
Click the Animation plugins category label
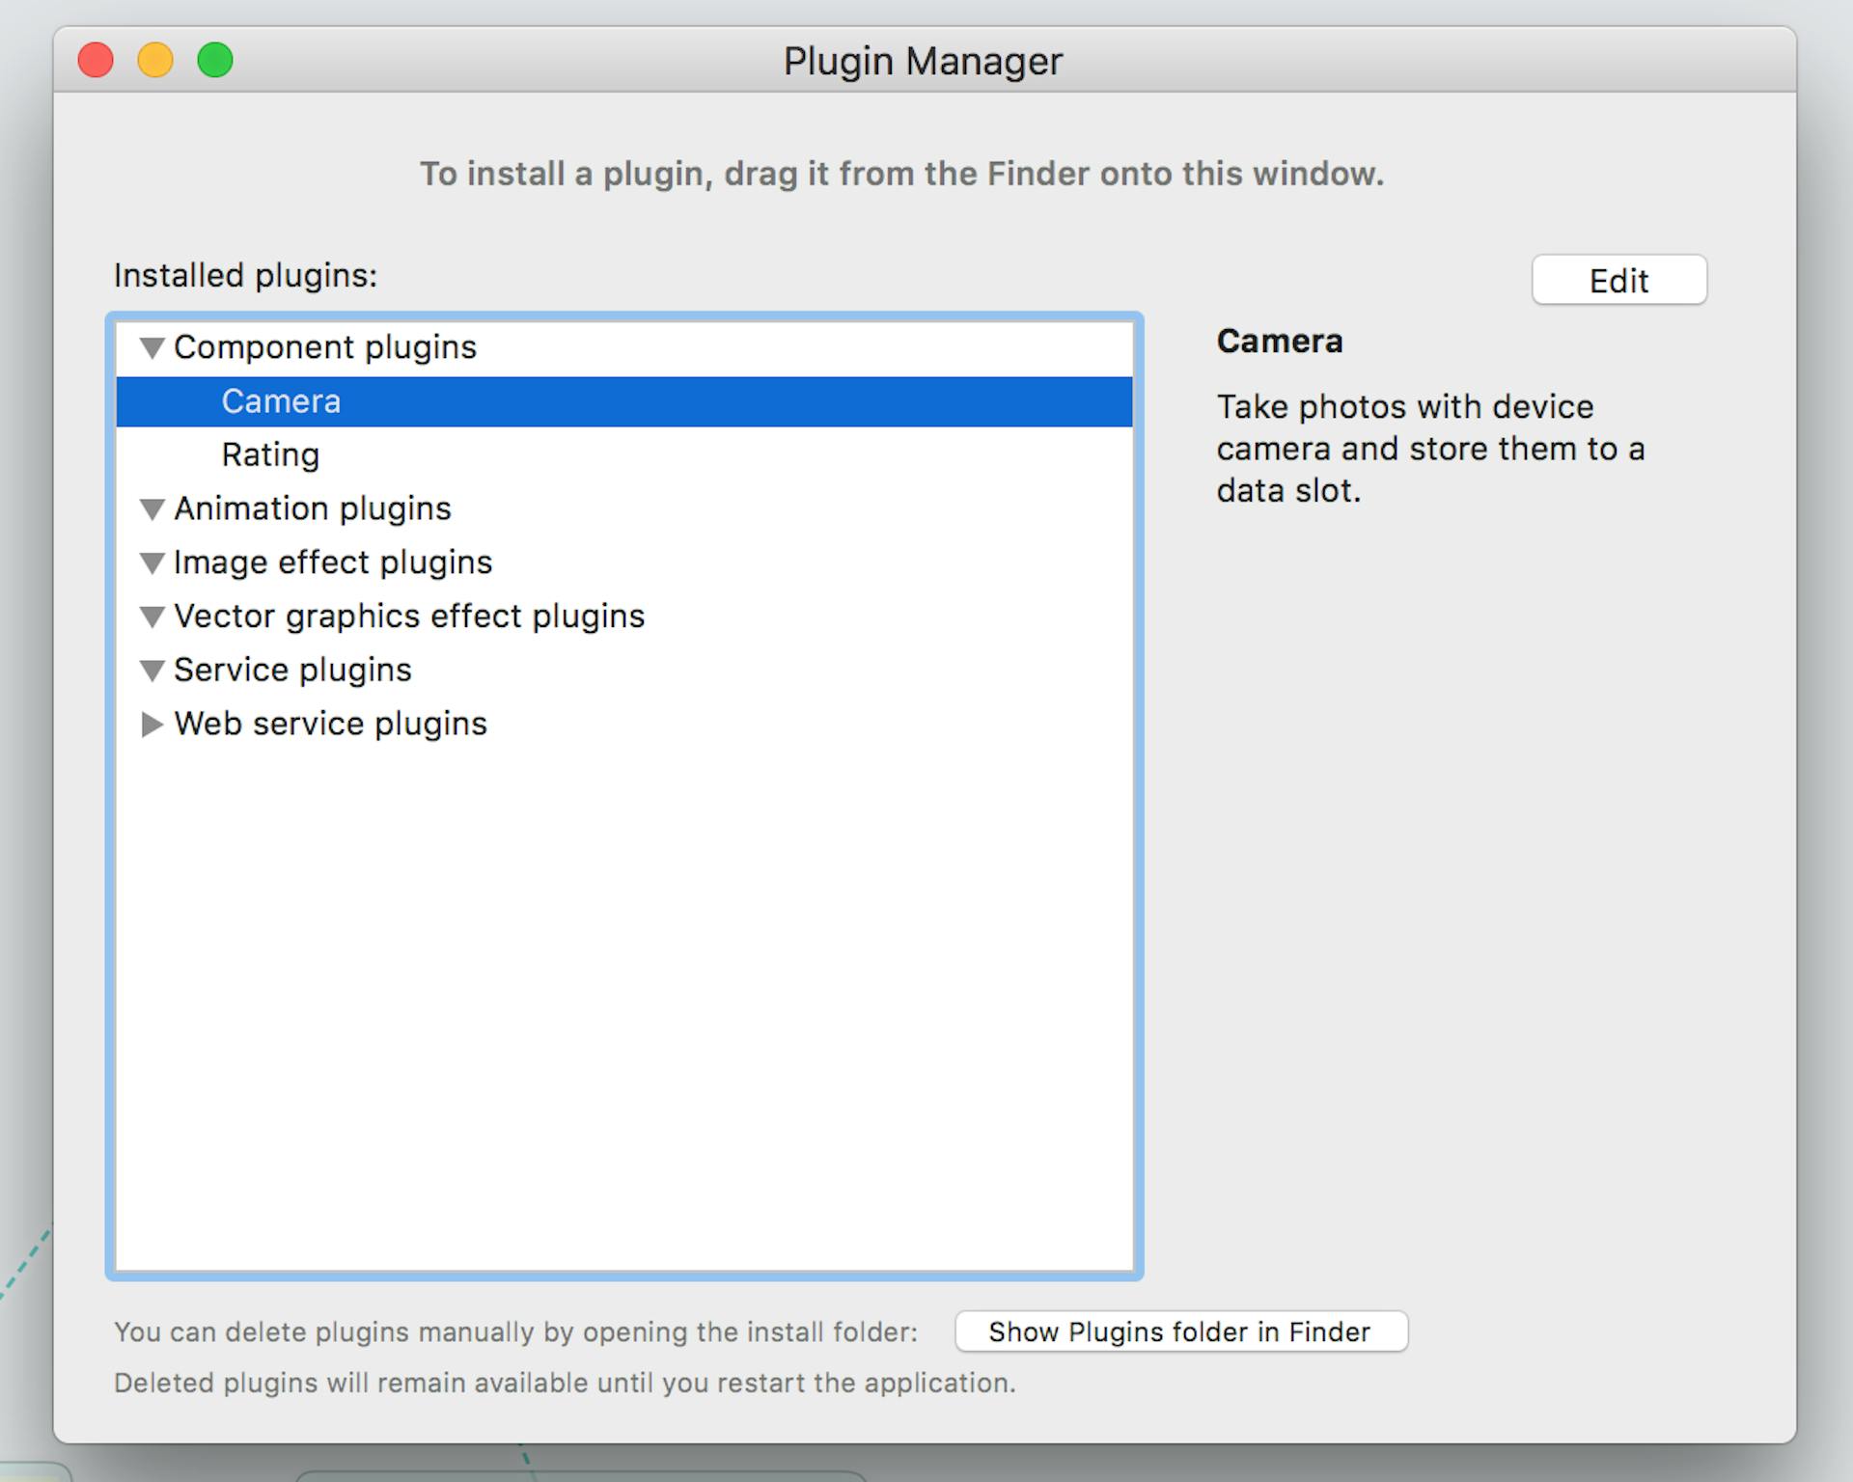pyautogui.click(x=311, y=509)
